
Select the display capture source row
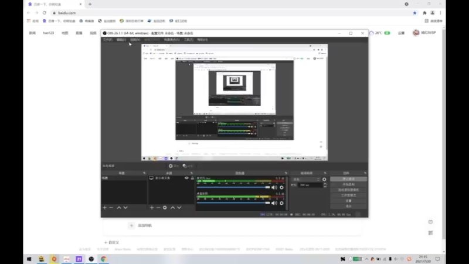click(x=171, y=178)
